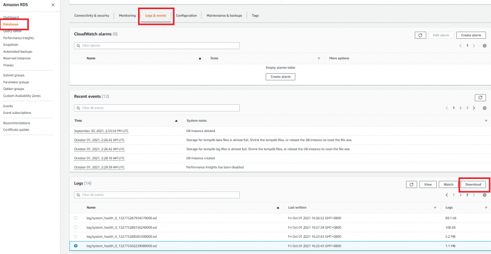Image resolution: width=491 pixels, height=254 pixels.
Task: Click Create alarm button in empty table
Action: click(280, 77)
